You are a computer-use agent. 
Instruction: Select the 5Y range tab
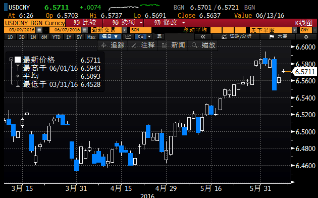point(79,37)
